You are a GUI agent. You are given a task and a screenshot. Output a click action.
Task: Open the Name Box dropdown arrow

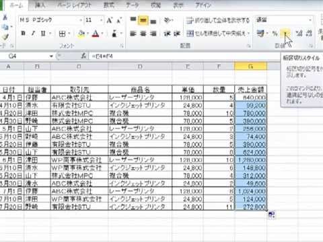(51, 56)
